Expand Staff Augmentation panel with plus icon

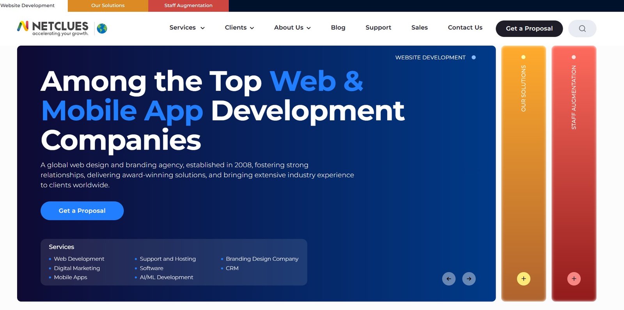tap(574, 278)
